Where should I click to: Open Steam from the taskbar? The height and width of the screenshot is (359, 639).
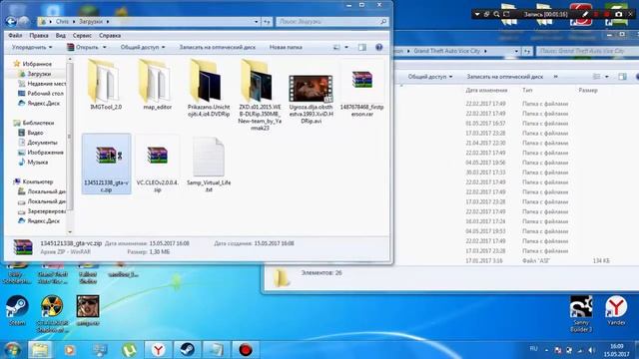[x=187, y=350]
